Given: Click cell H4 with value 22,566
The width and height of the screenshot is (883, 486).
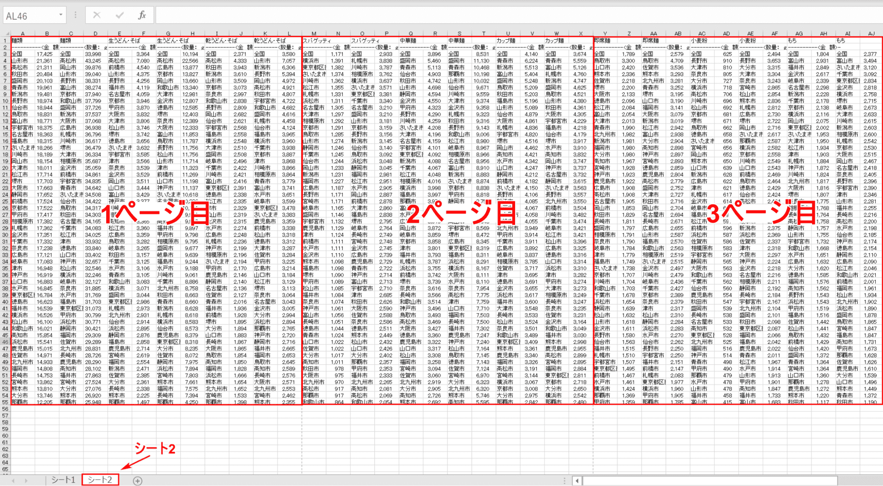Looking at the screenshot, I should 192,61.
